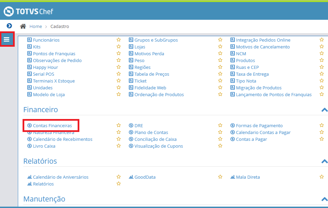Image resolution: width=328 pixels, height=208 pixels.
Task: Open Lançamento de Pontos de Franquias
Action: pyautogui.click(x=274, y=95)
